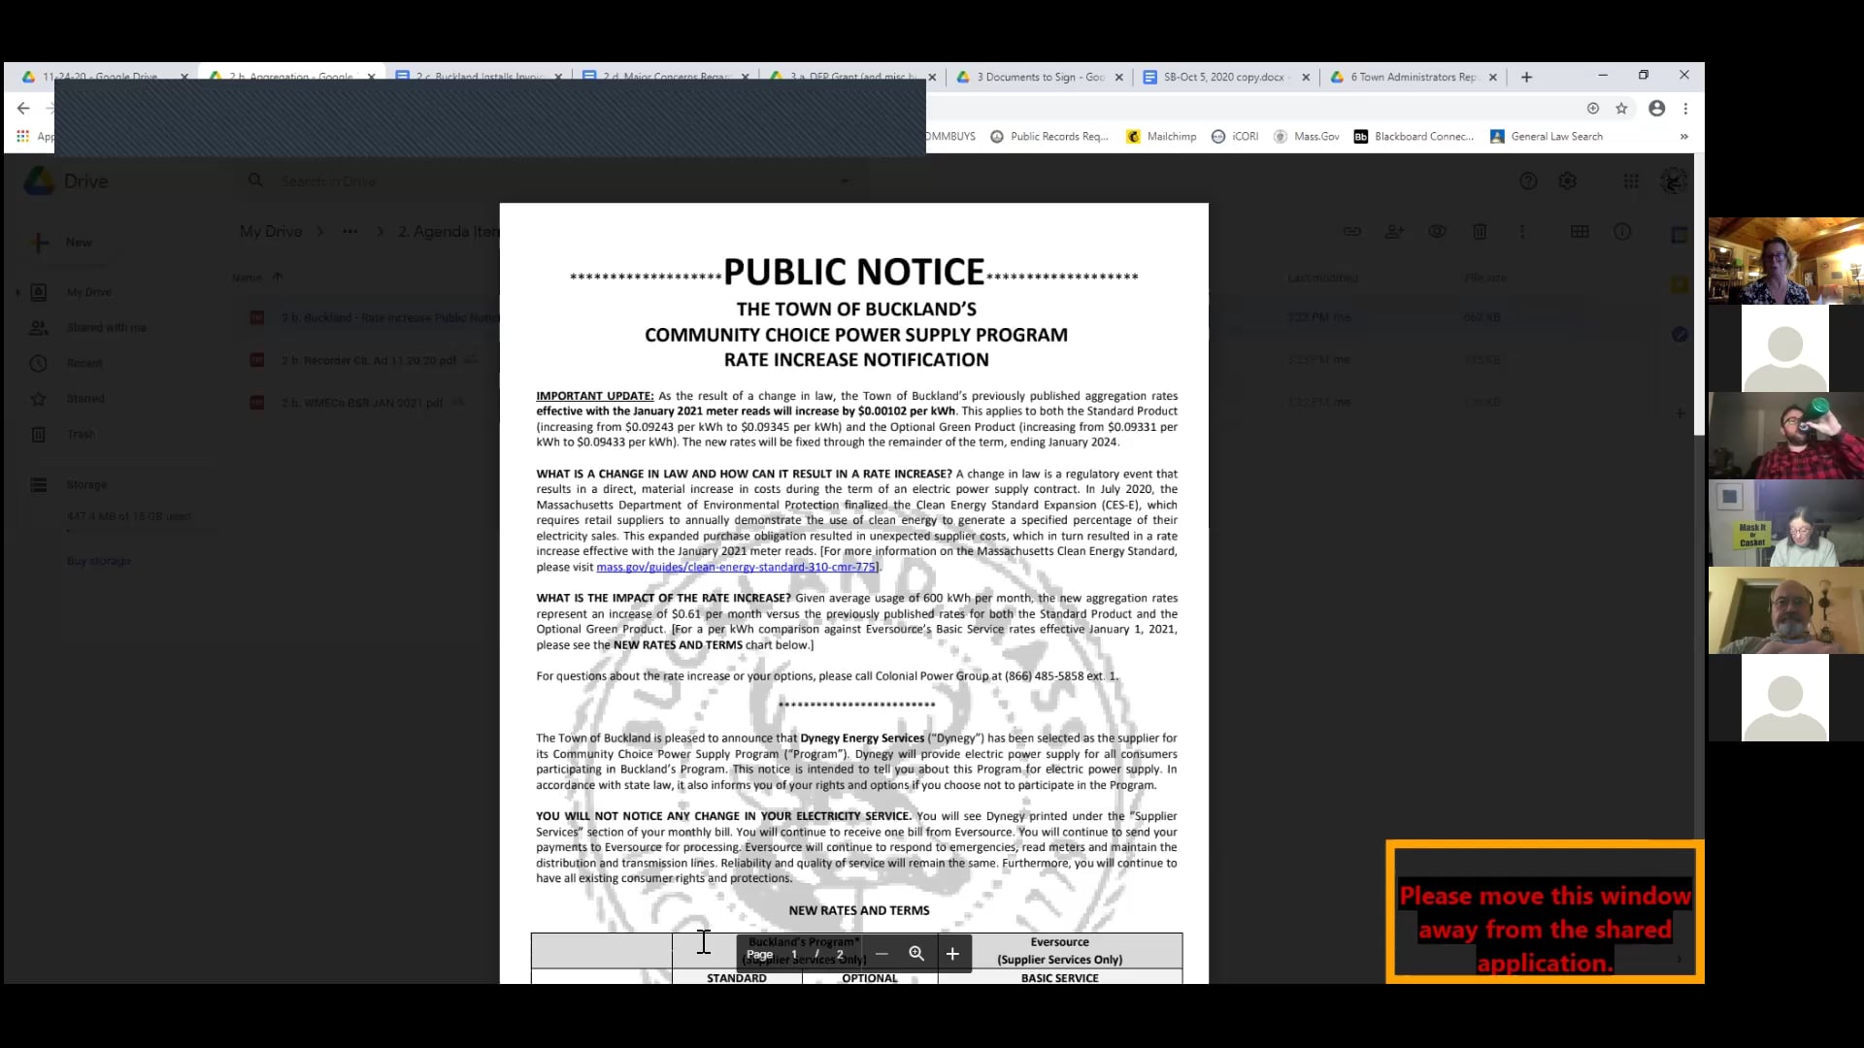Viewport: 1864px width, 1048px height.
Task: Expand the breadcrumb ellipsis in Drive path
Action: pyautogui.click(x=349, y=232)
